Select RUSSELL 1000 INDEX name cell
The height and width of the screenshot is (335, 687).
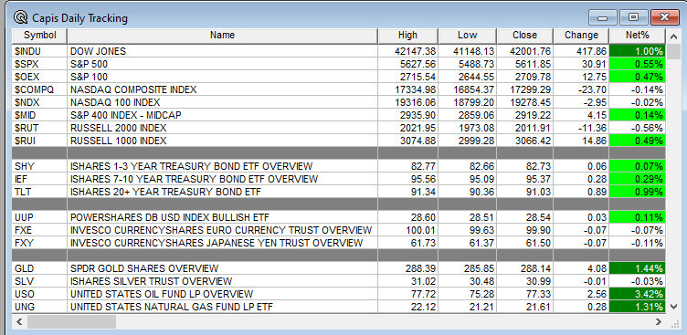point(222,141)
